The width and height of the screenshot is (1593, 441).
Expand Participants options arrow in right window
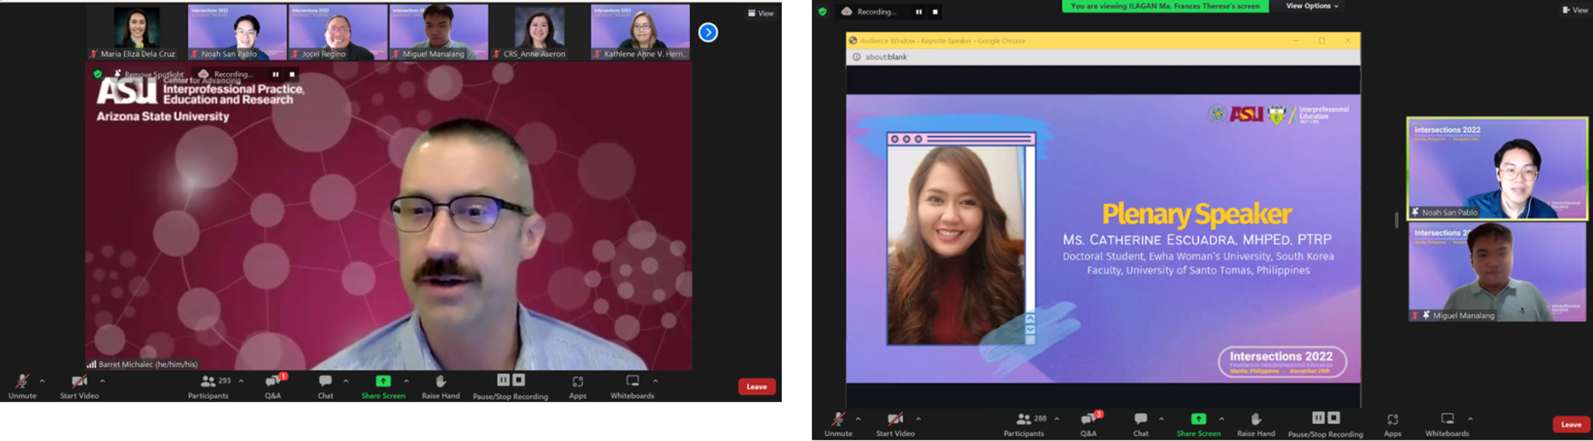pos(1056,419)
